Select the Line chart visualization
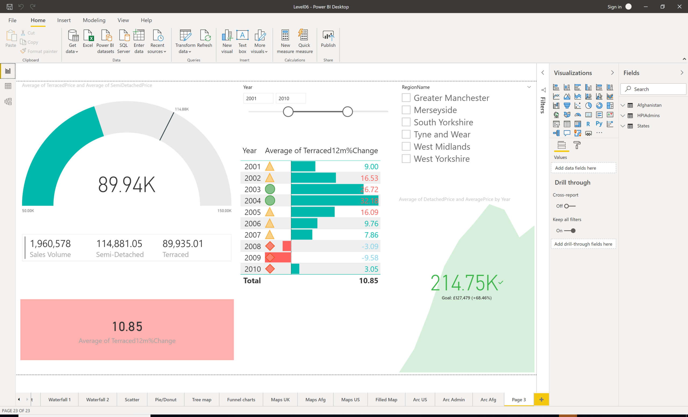The image size is (688, 417). click(x=556, y=96)
